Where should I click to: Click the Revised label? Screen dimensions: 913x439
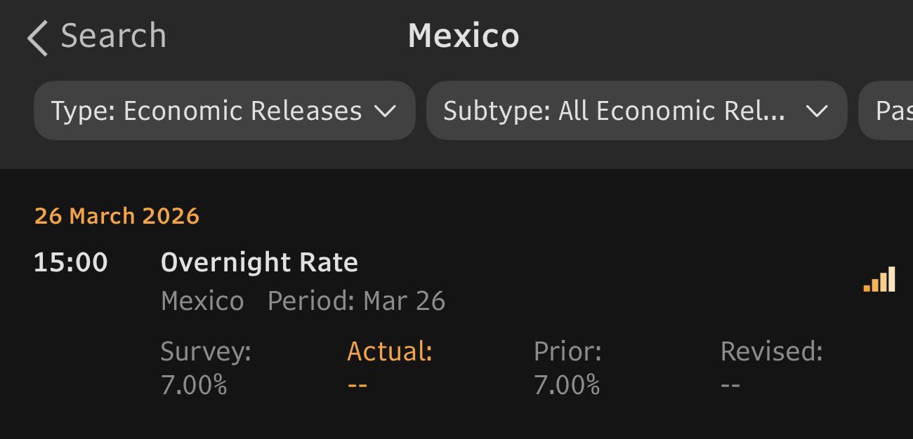[771, 351]
